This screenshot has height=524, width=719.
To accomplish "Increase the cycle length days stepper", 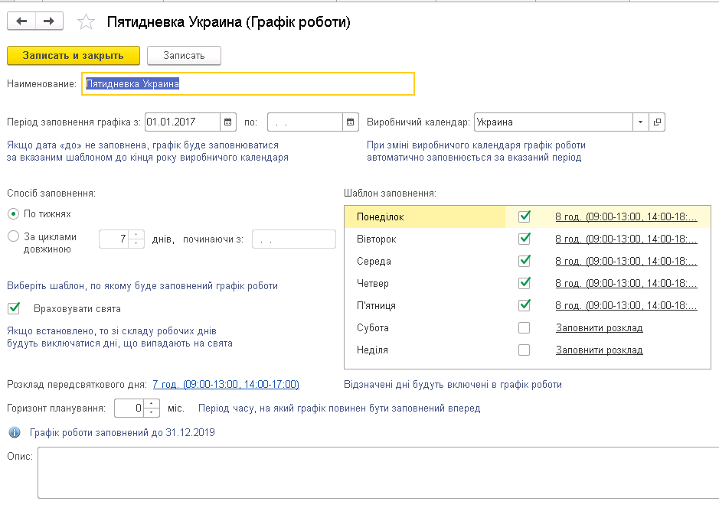I will 136,235.
